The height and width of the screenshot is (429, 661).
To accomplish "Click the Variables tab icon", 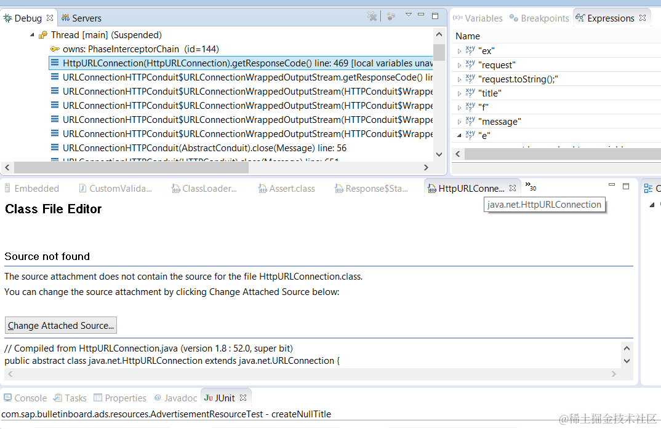I will click(x=457, y=18).
